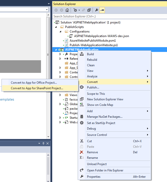Click the upper pane scrollbar up arrow
167x182 pixels.
point(48,15)
